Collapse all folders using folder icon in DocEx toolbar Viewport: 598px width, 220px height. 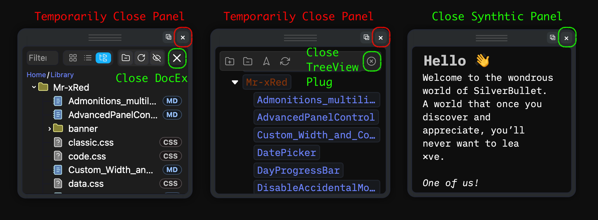pos(125,58)
